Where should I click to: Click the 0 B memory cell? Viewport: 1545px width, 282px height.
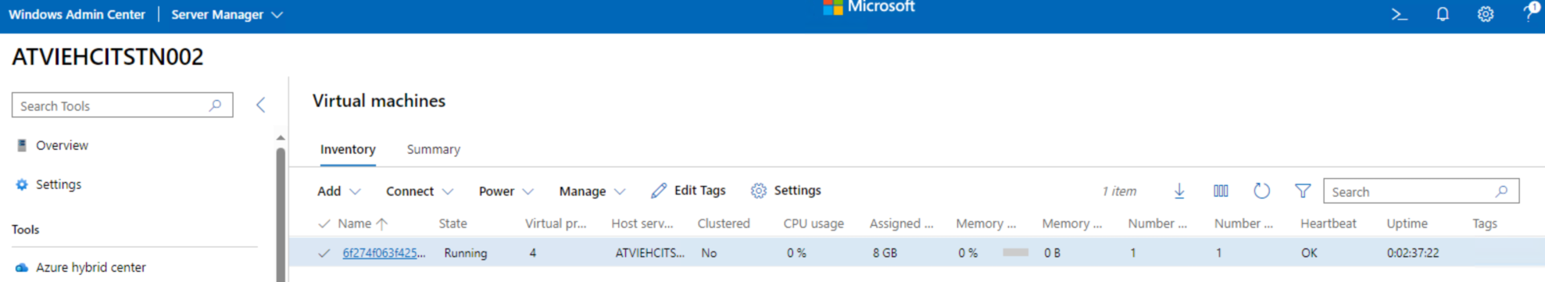coord(1052,253)
